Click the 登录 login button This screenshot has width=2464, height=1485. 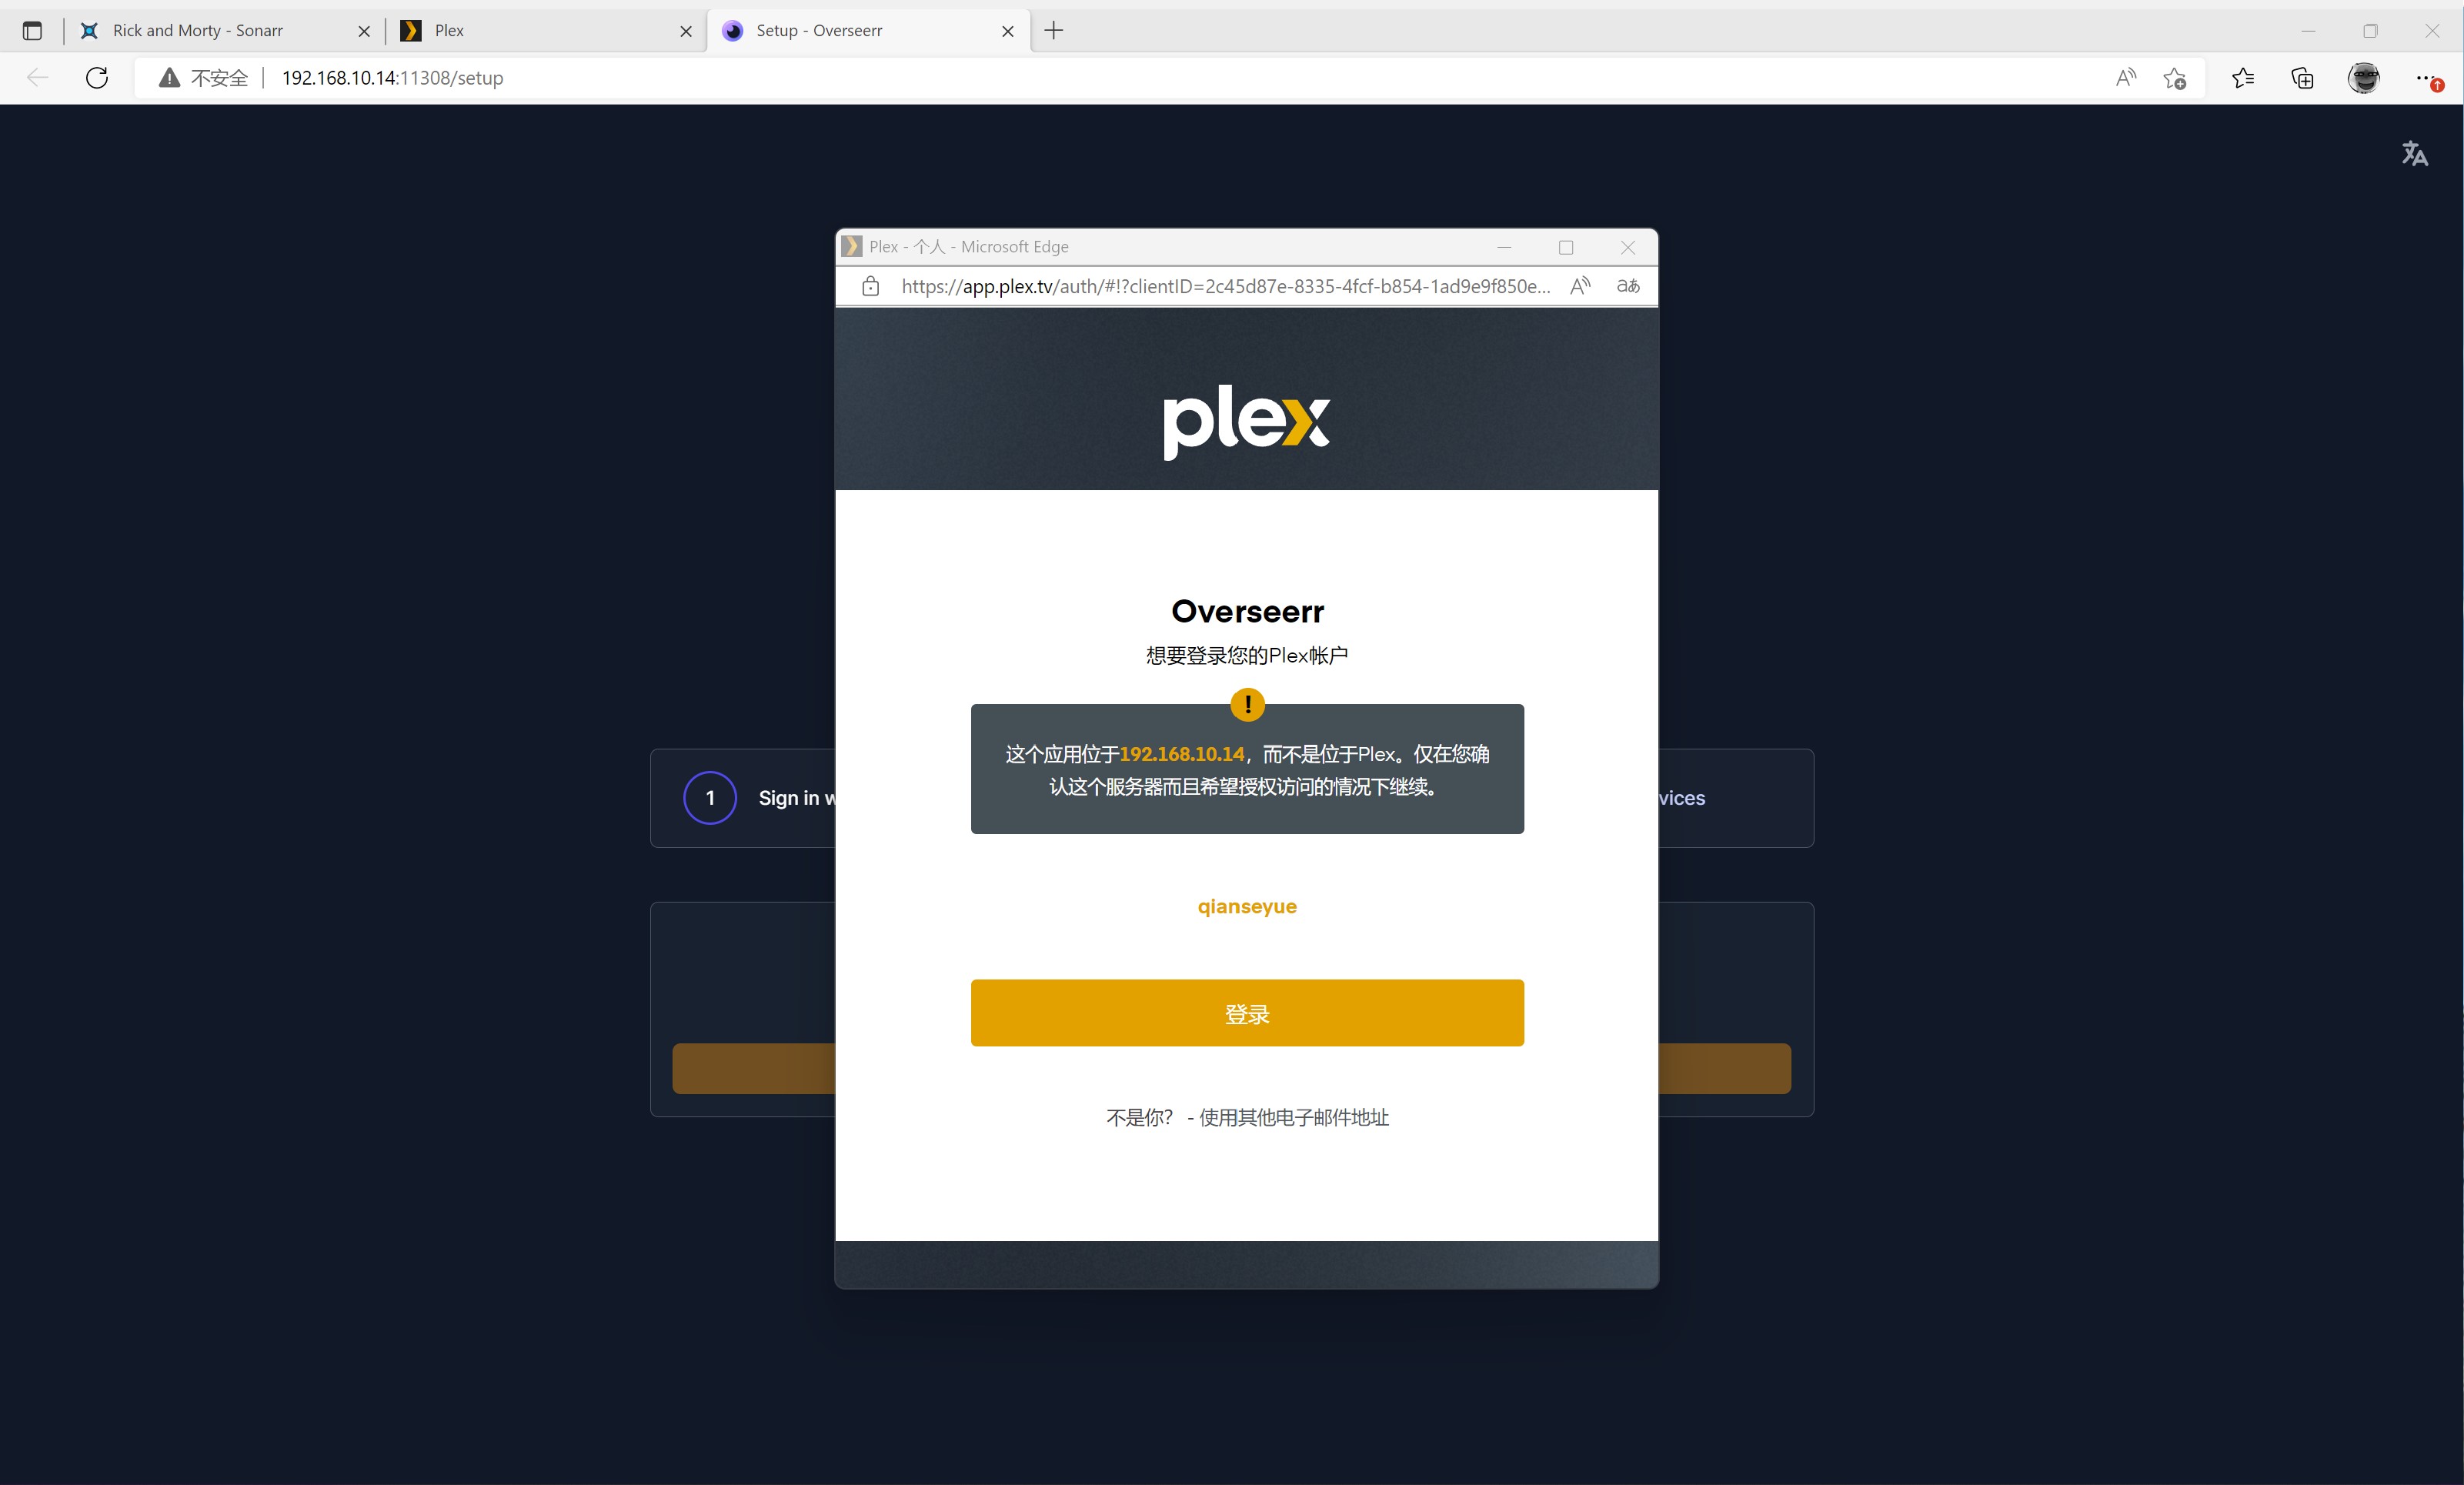click(1246, 1012)
